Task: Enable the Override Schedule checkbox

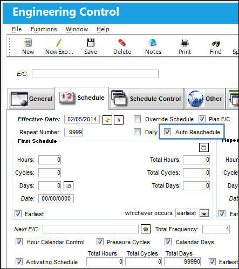Action: pos(138,119)
